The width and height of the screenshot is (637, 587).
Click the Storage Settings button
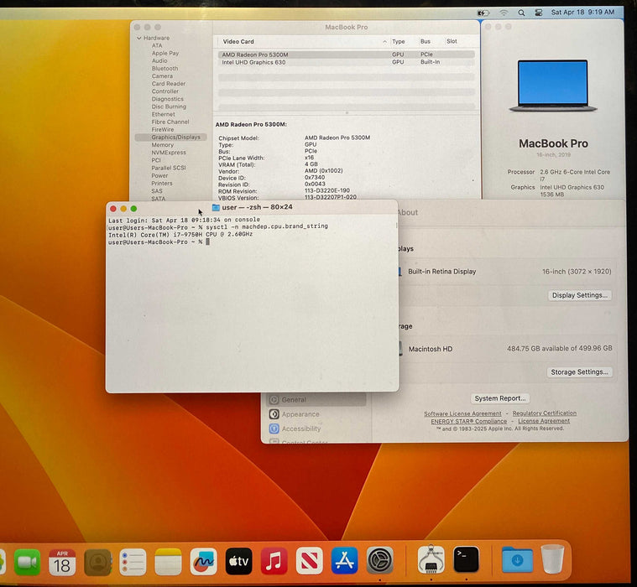579,371
